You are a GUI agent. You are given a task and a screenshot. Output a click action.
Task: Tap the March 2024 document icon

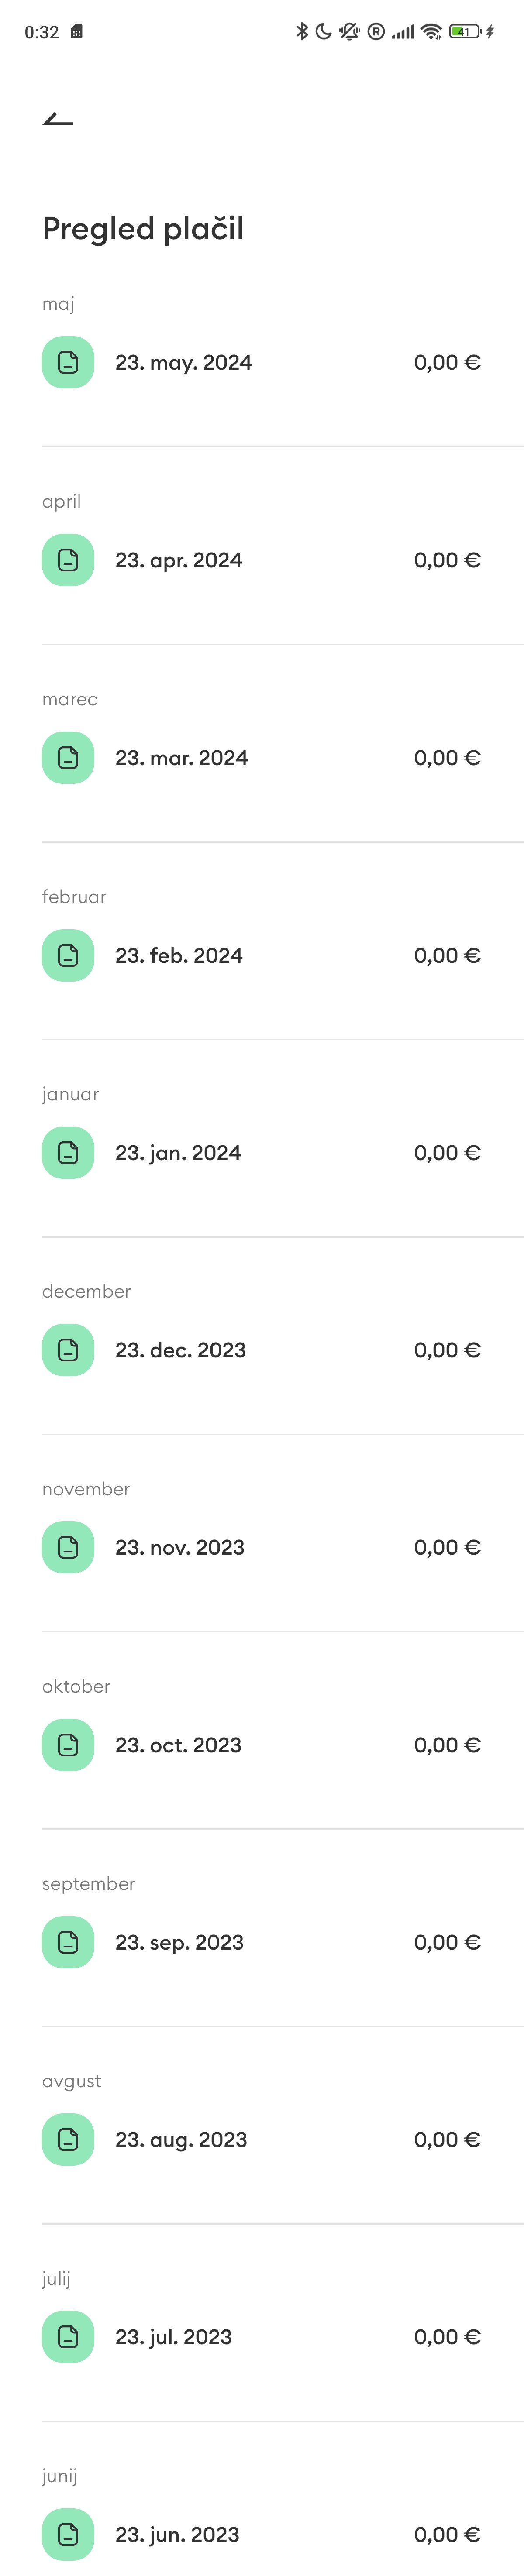point(68,757)
